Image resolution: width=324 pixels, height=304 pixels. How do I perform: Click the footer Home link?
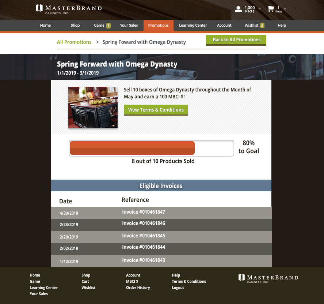(x=35, y=275)
